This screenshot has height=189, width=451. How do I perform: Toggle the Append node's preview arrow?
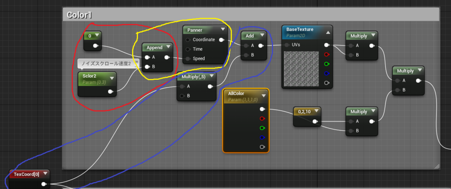[168, 47]
